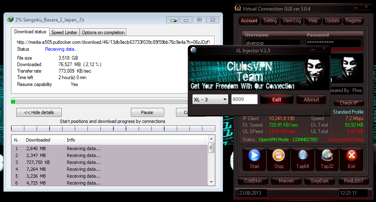Select connection row 4 with 7,264 MB
The height and width of the screenshot is (202, 376).
110,169
